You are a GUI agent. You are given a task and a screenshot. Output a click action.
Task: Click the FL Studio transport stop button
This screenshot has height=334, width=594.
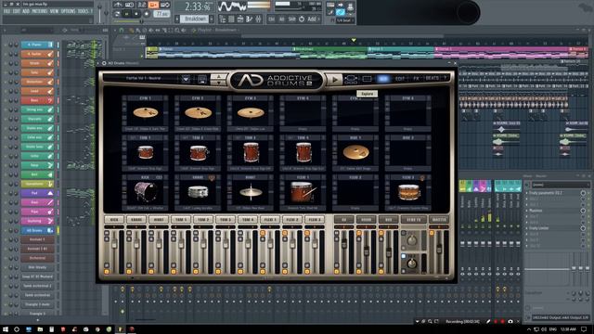click(x=136, y=14)
